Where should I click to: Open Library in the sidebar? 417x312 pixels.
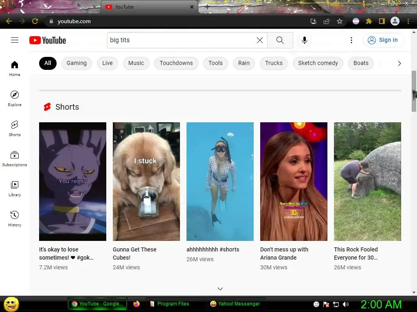pyautogui.click(x=15, y=188)
